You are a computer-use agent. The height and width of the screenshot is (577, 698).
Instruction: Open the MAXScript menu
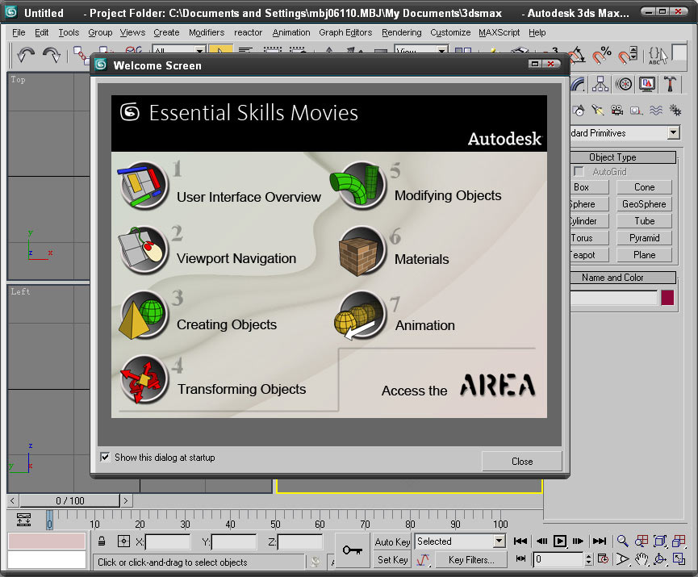(499, 32)
